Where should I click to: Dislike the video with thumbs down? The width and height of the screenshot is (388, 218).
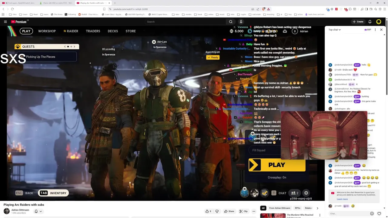click(217, 211)
